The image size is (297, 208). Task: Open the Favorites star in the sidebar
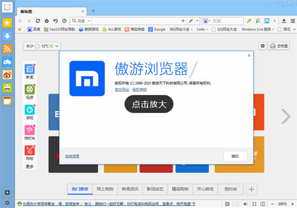(7, 23)
